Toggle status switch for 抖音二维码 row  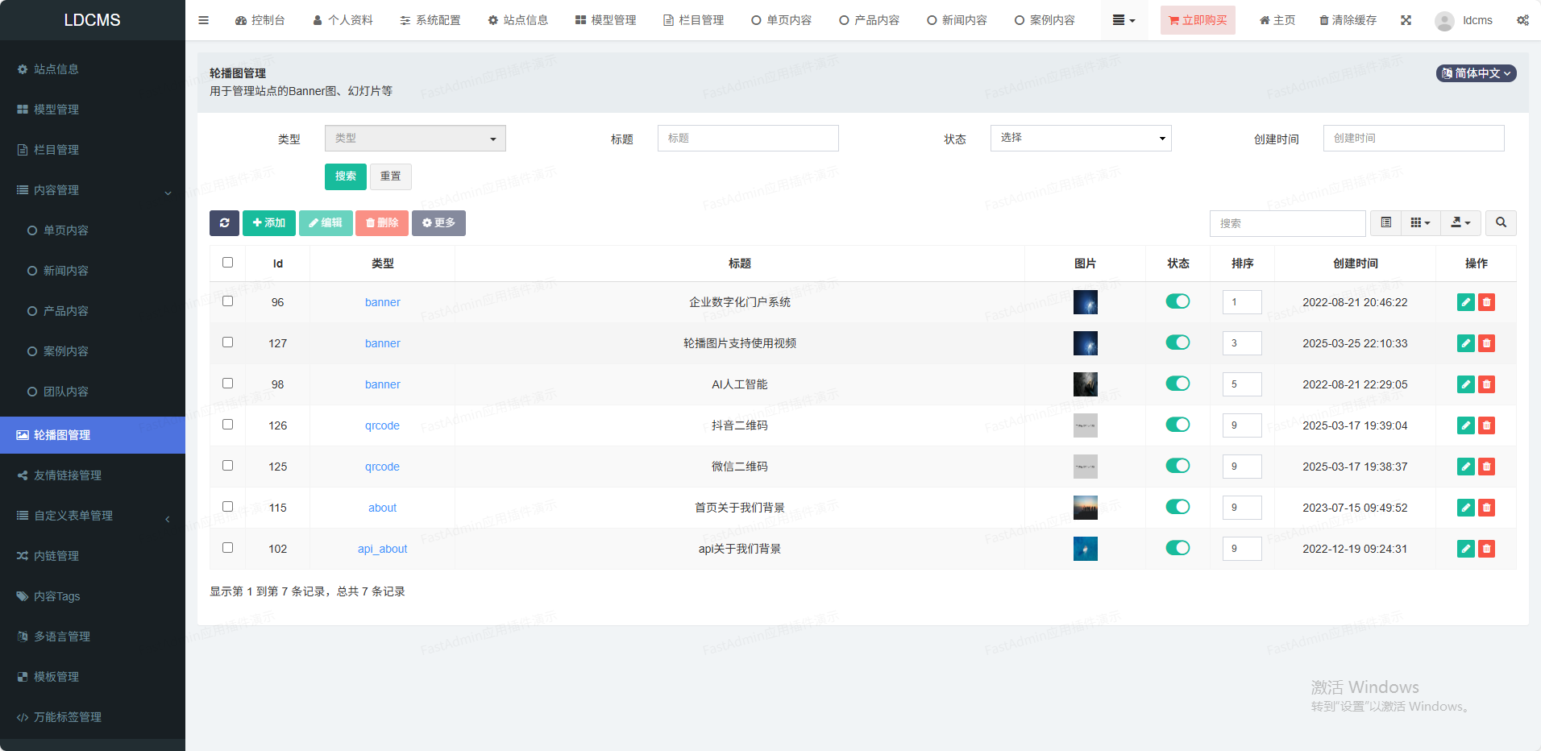click(1178, 425)
